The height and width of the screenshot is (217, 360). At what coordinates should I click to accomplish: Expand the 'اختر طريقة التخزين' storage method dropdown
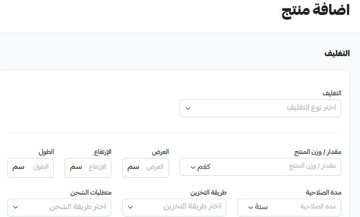[174, 207]
